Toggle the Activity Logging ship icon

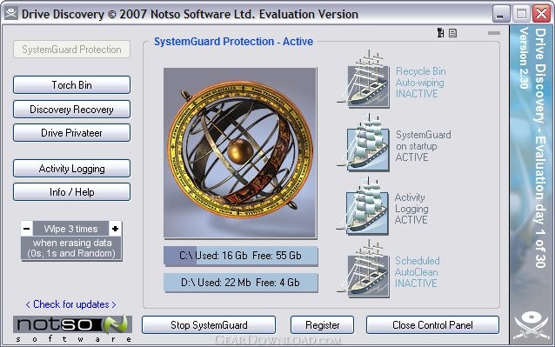point(364,207)
